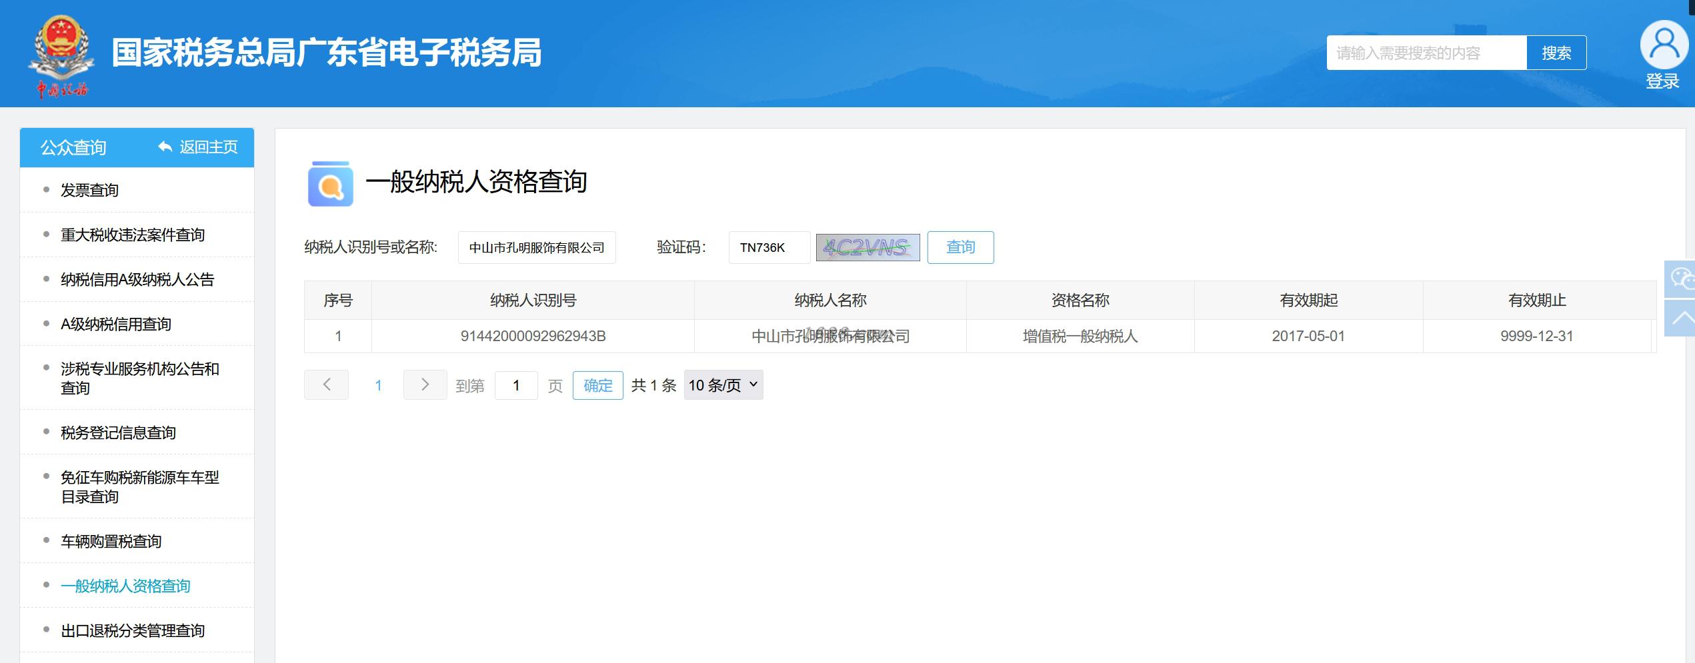The image size is (1695, 663).
Task: Click the 验证码 label
Action: [x=681, y=247]
